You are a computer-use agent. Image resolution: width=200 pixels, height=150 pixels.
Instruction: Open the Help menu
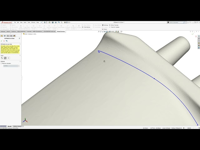(x=37, y=22)
